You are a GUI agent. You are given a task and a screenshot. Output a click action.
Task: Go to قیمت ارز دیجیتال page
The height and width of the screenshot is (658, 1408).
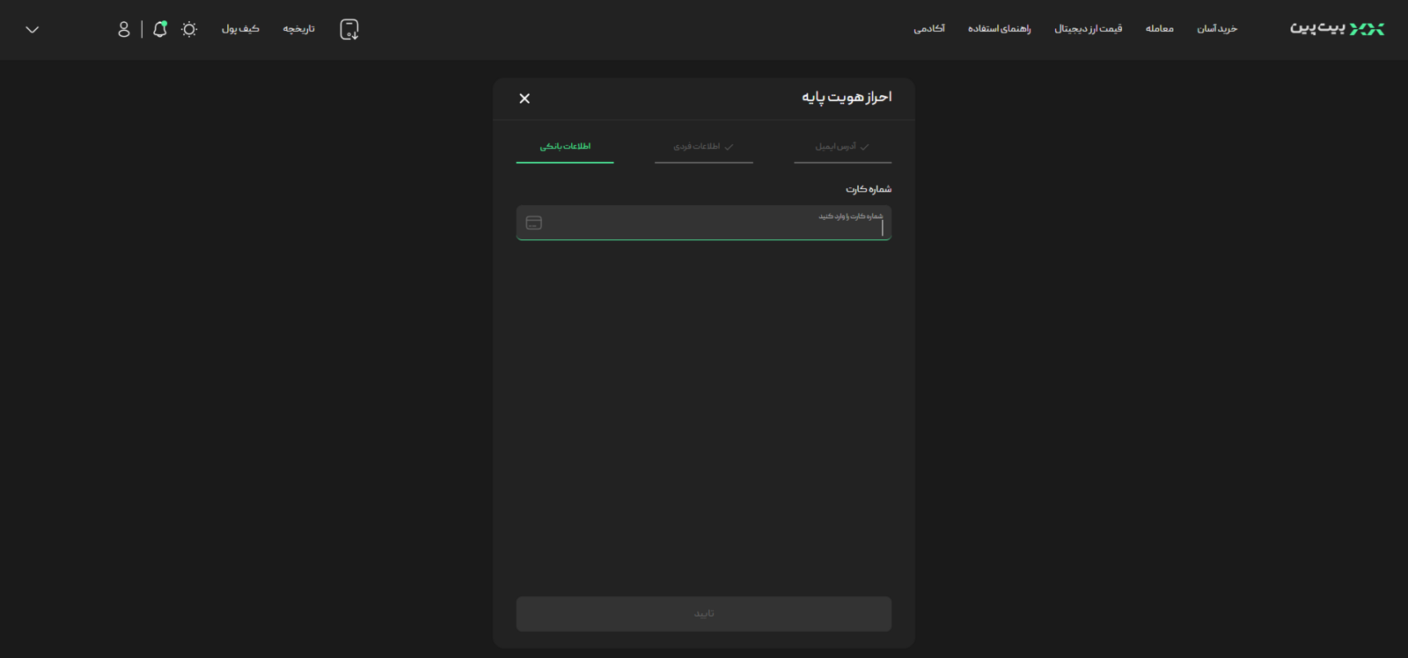pos(1088,29)
